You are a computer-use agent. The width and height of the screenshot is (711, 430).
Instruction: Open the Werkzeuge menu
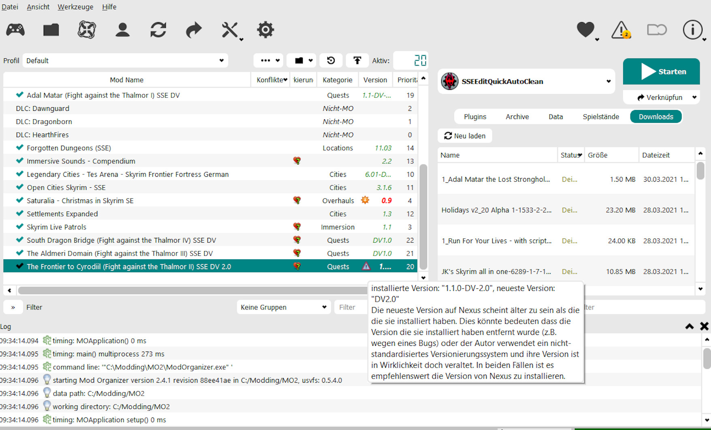pos(75,7)
